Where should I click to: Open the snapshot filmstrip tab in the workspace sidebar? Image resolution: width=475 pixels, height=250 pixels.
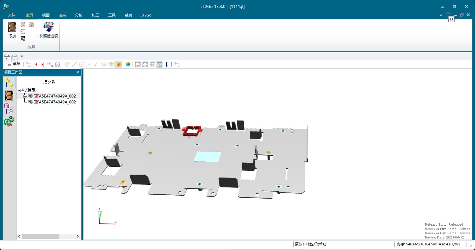click(x=9, y=96)
